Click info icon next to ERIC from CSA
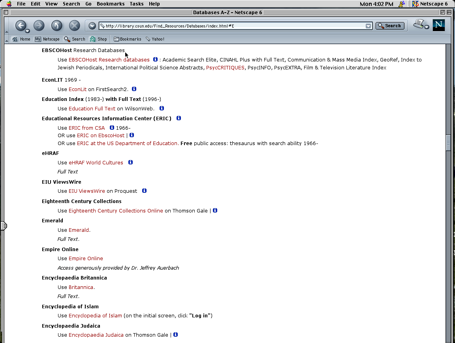This screenshot has width=455, height=343. click(112, 127)
